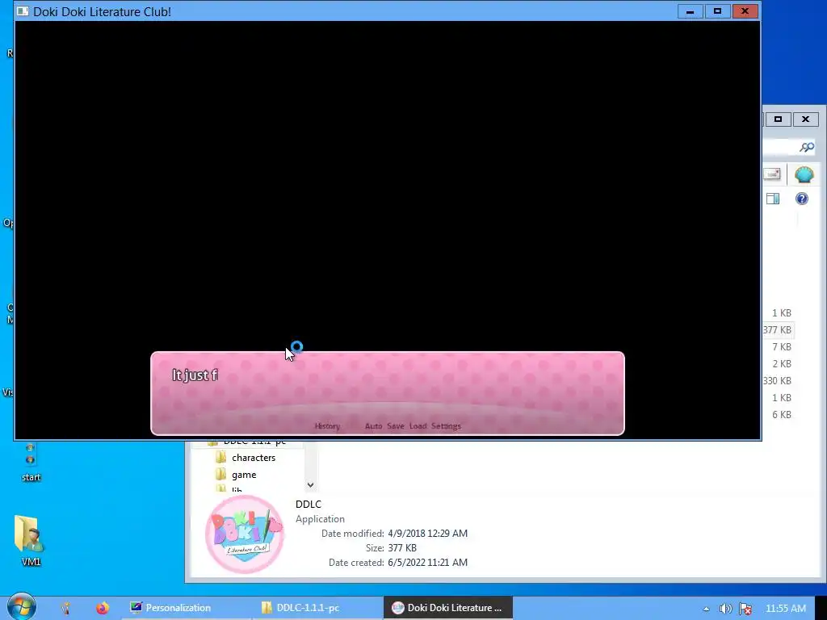Viewport: 827px width, 620px height.
Task: Click the Date created value 6/5/2022
Action: [x=428, y=563]
